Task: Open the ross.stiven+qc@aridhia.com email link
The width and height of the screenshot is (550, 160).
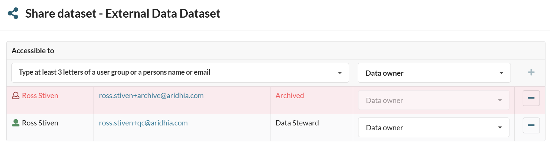Action: [x=143, y=123]
